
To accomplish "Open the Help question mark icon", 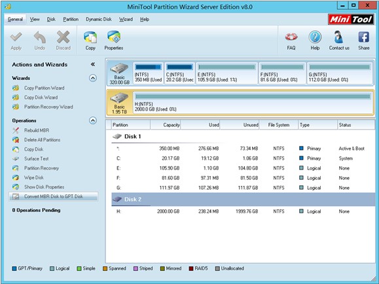I will coord(315,37).
